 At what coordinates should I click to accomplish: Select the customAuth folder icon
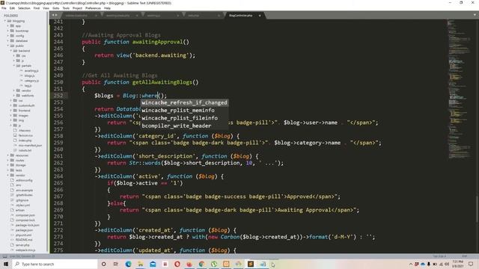pos(15,105)
